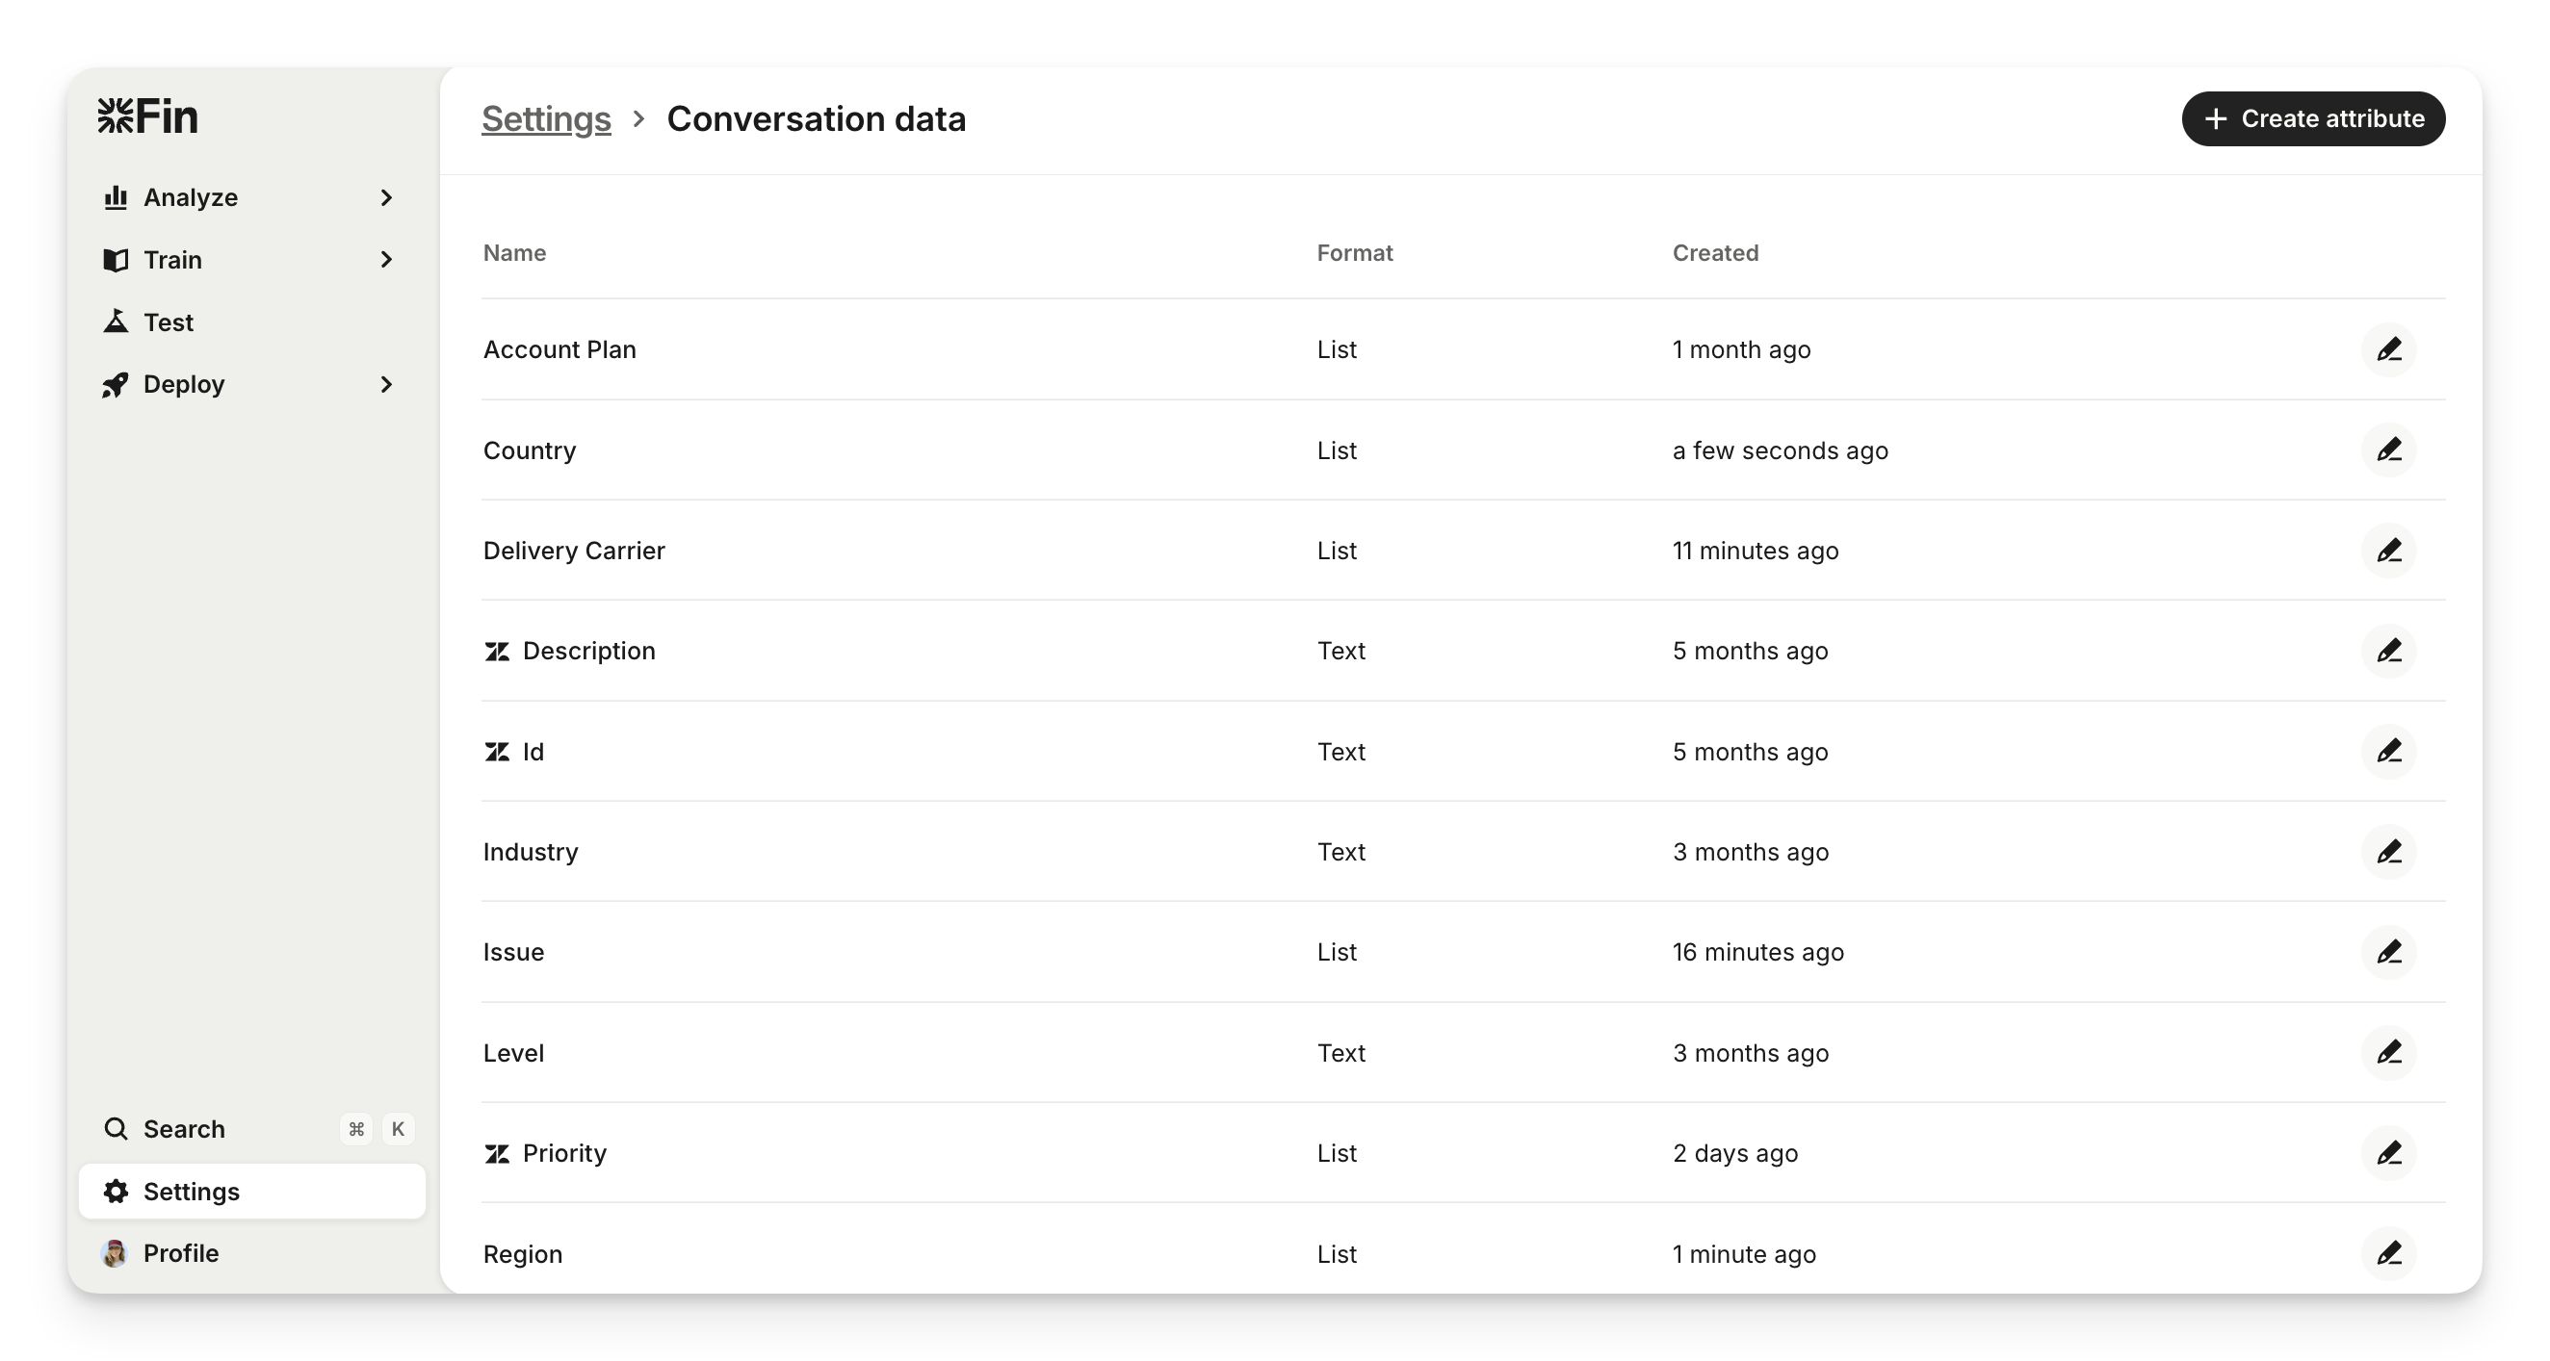Edit the Country attribute via pencil icon
This screenshot has width=2550, height=1361.
click(x=2388, y=450)
